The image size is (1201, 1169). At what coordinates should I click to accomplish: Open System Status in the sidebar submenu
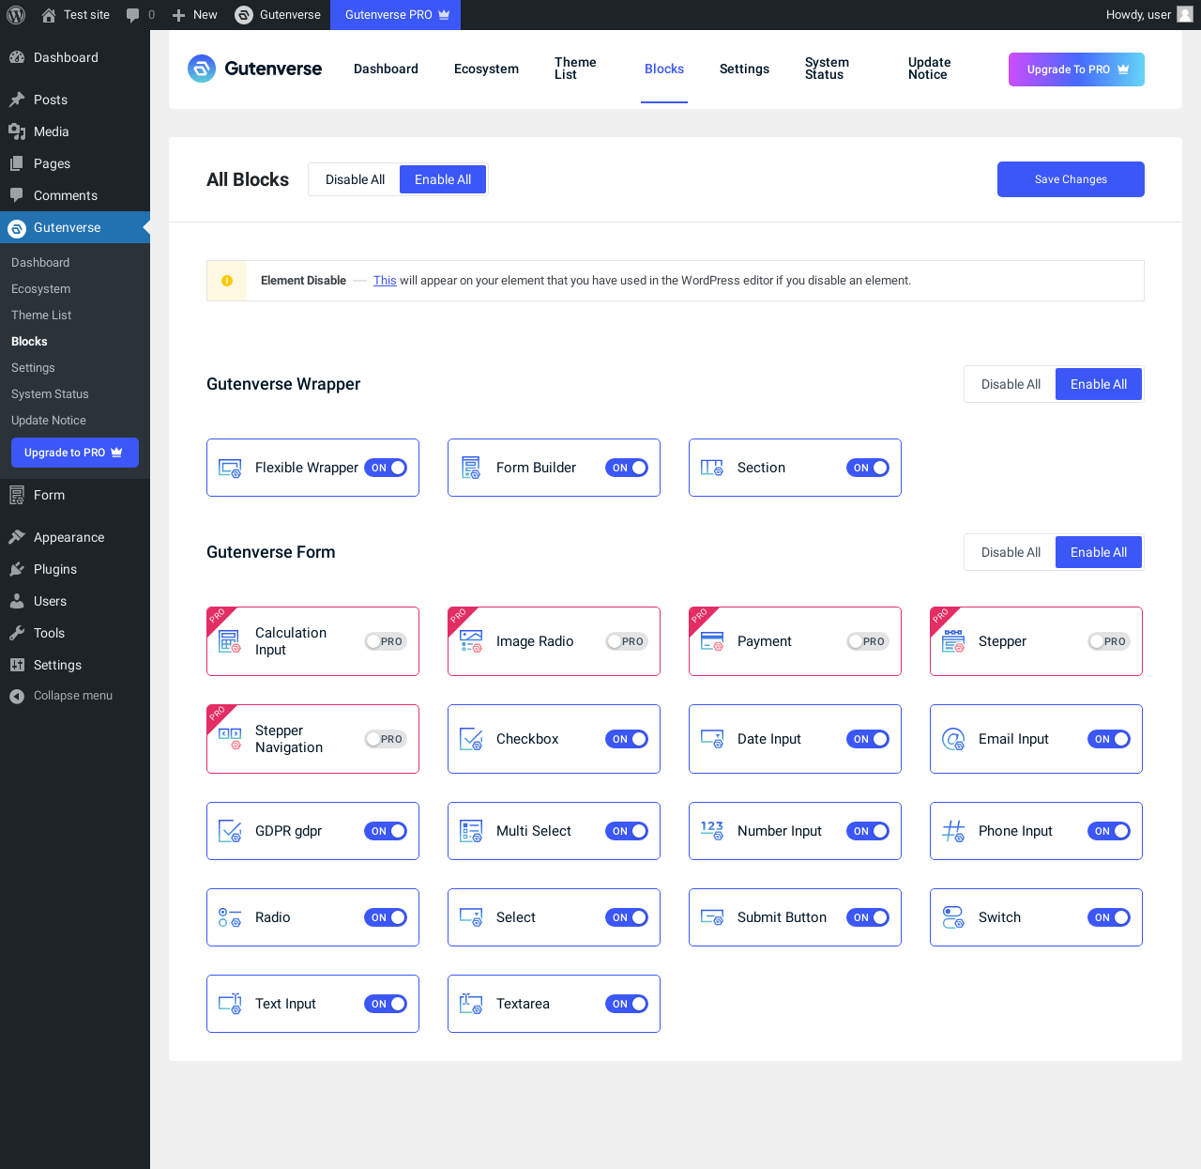[x=50, y=394]
